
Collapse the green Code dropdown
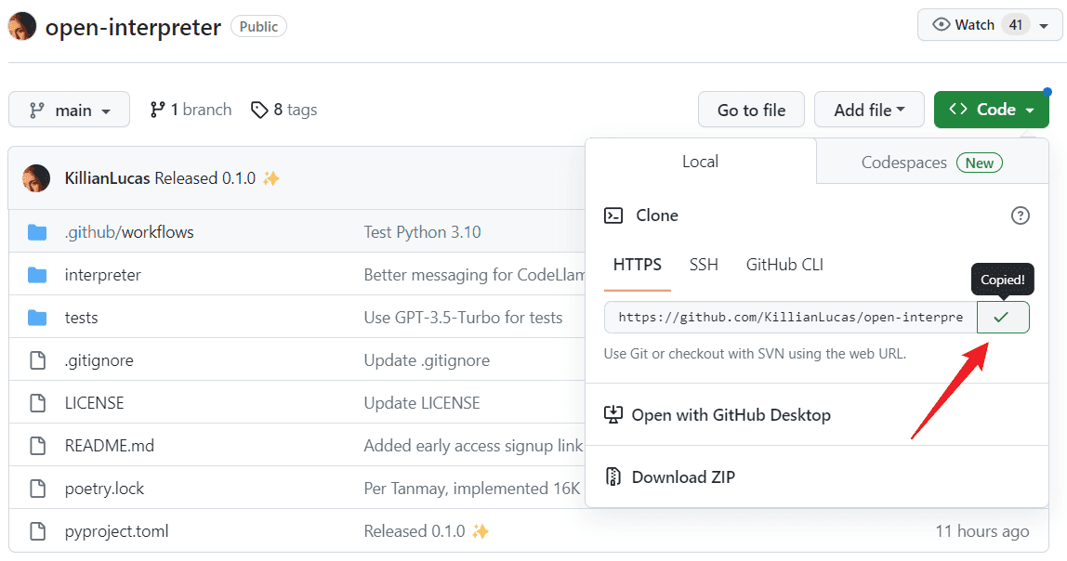[991, 110]
